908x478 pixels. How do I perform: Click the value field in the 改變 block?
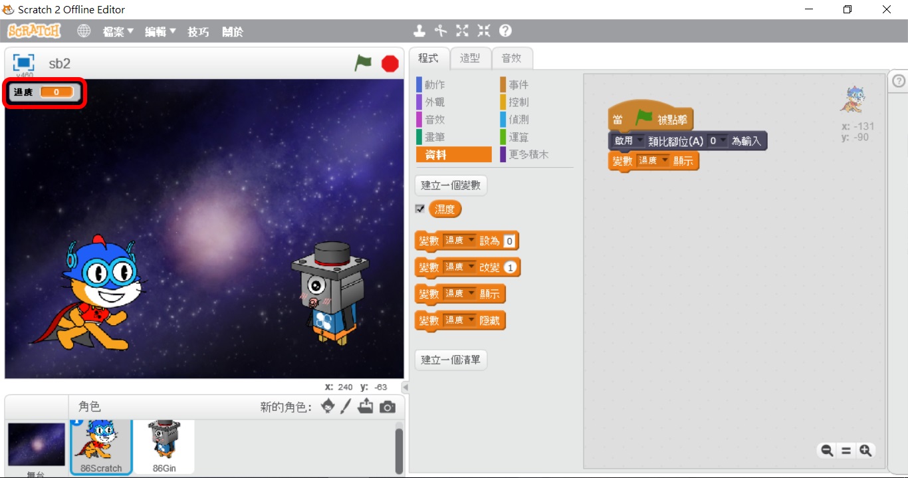(510, 267)
